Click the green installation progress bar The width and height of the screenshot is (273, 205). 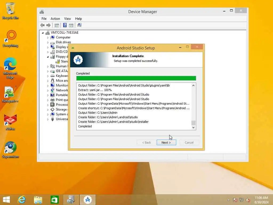pyautogui.click(x=136, y=78)
